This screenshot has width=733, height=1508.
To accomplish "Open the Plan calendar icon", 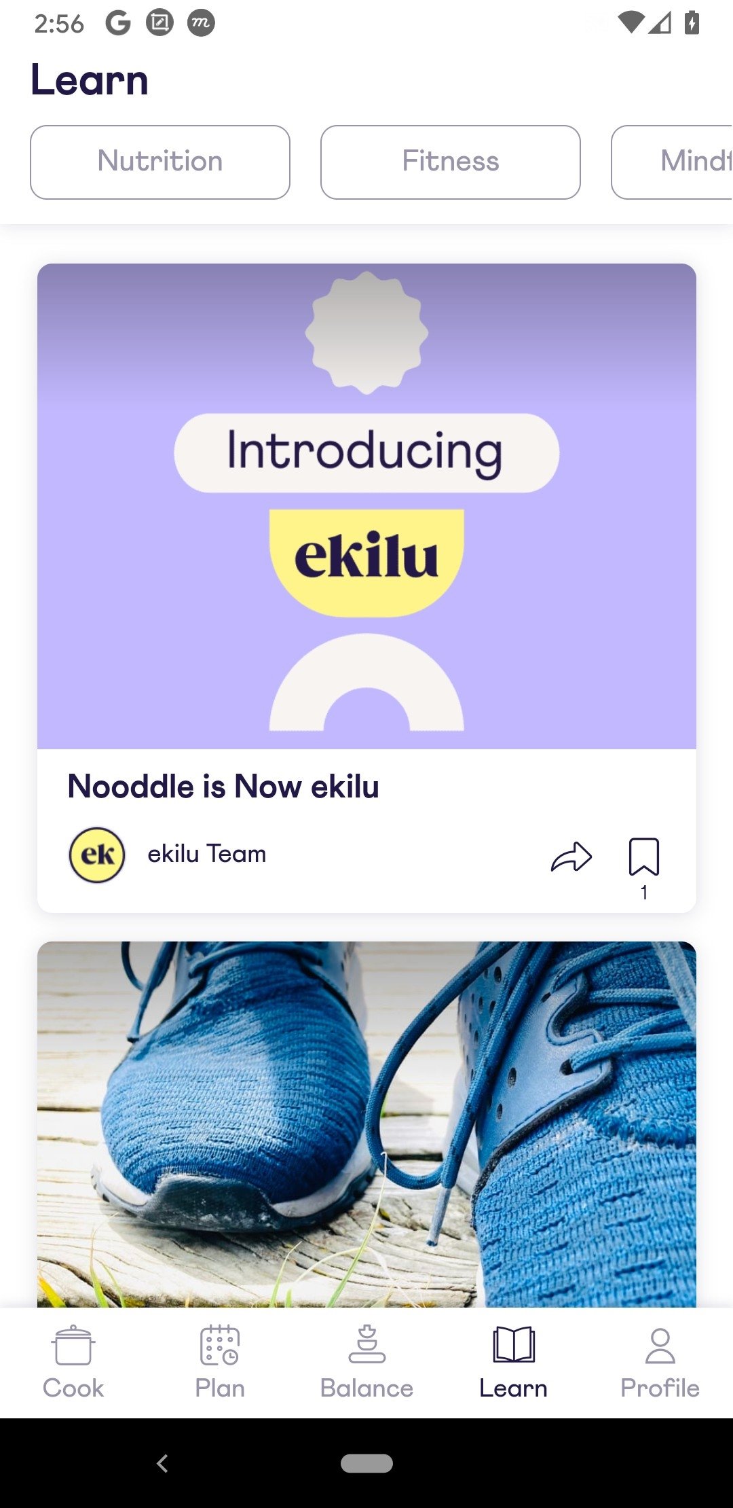I will pyautogui.click(x=220, y=1345).
